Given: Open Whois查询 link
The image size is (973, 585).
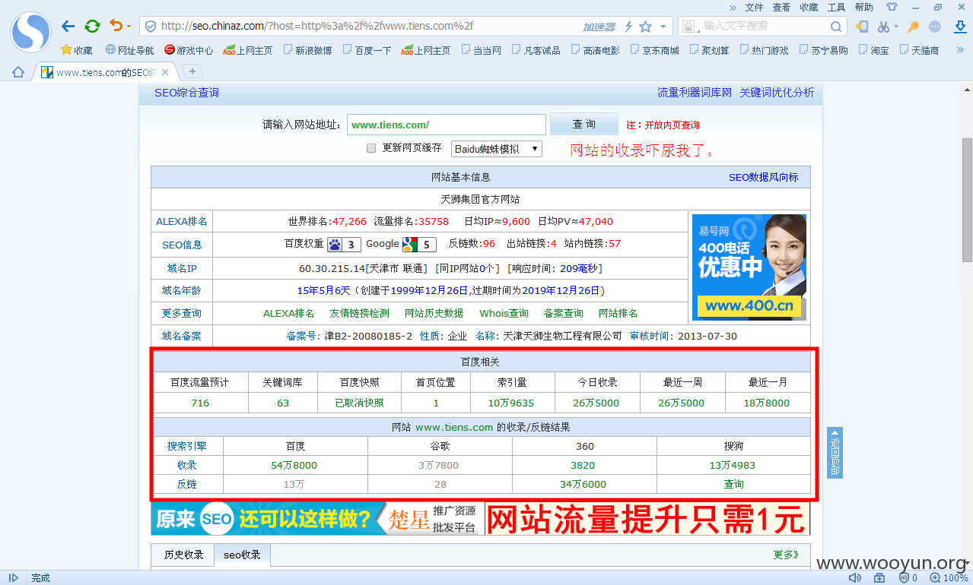Looking at the screenshot, I should [x=504, y=313].
